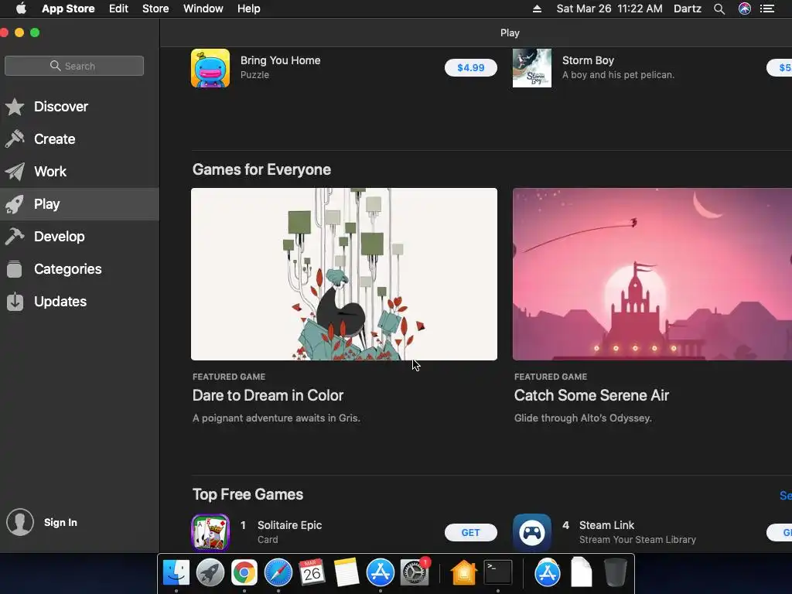Click the Create paintbrush icon in sidebar
792x594 pixels.
(15, 139)
